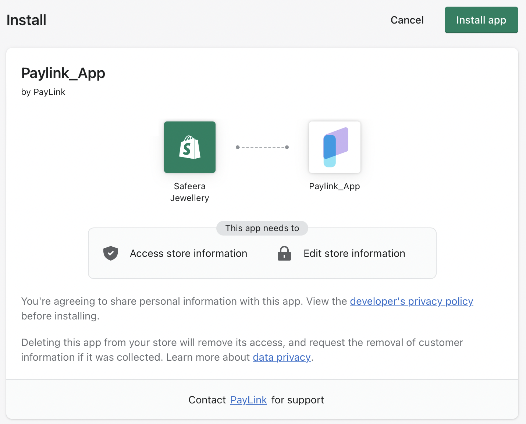Click the Shopify bag store icon
The width and height of the screenshot is (526, 424).
pyautogui.click(x=190, y=147)
